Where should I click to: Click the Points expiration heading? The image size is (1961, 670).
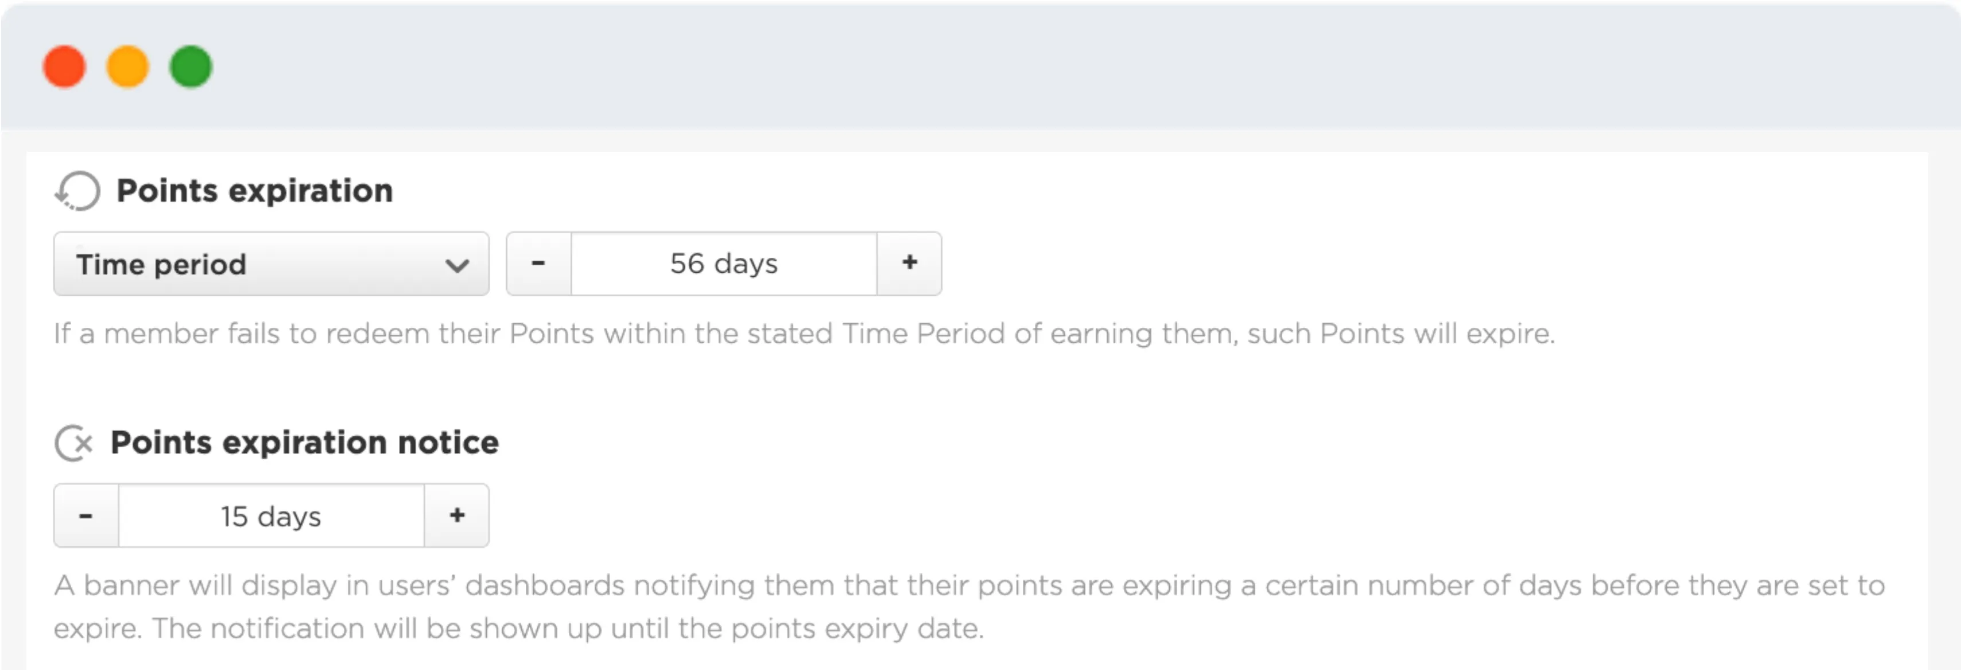[255, 191]
